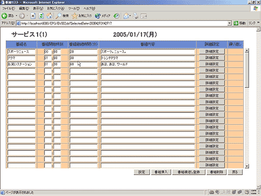Click the Go (移動) button
This screenshot has width=261, height=196.
pyautogui.click(x=240, y=23)
